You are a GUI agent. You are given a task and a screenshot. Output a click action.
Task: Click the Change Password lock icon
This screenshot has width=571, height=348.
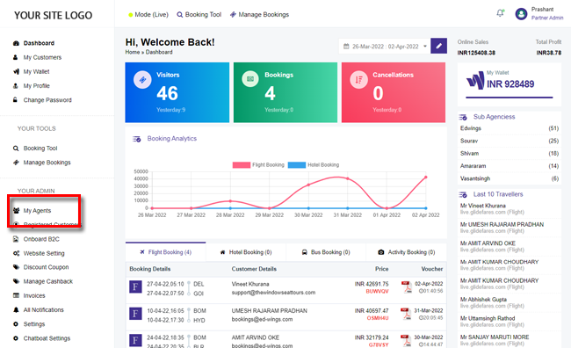(15, 100)
